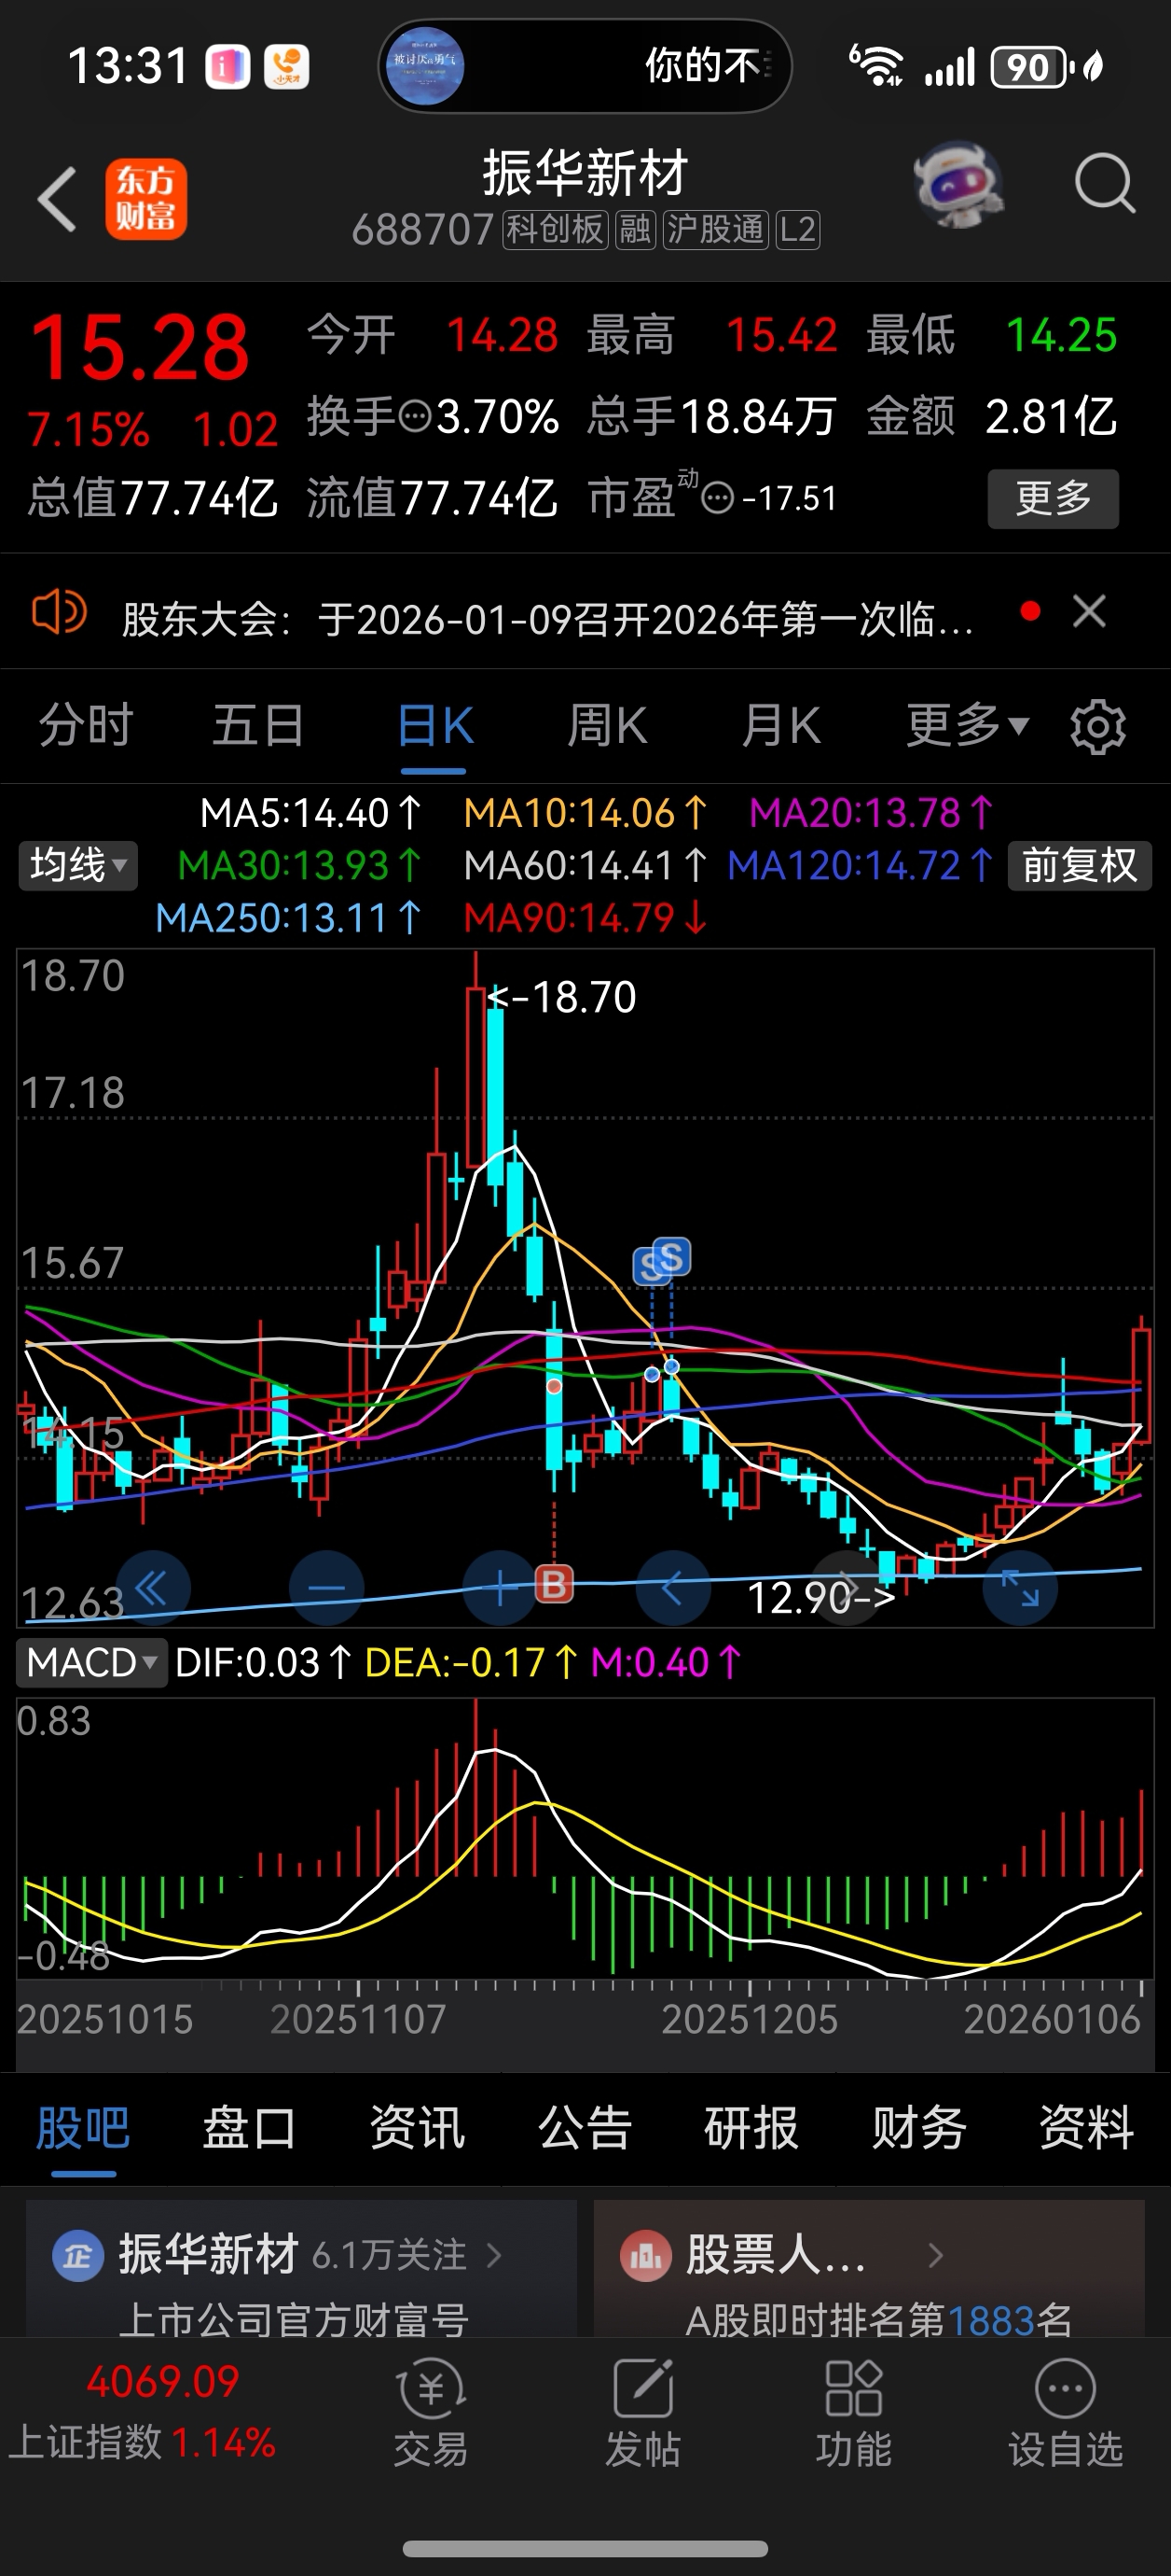
Task: Tap the back arrow icon
Action: (57, 199)
